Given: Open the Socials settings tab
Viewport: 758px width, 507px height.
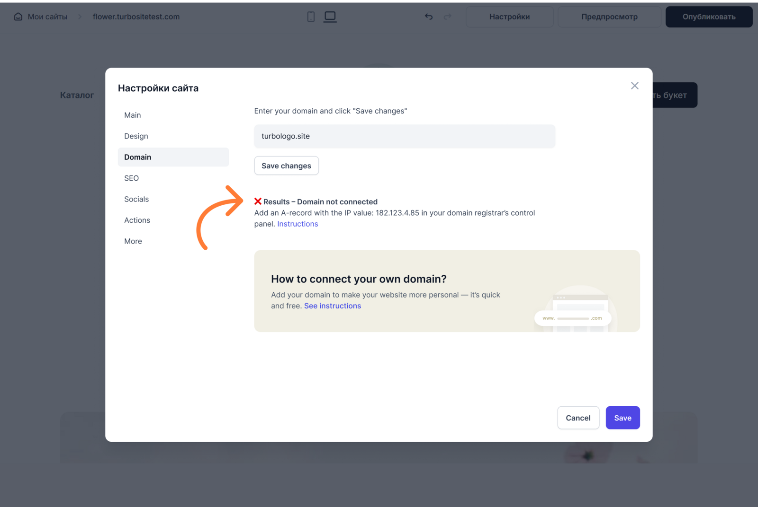Looking at the screenshot, I should 136,199.
